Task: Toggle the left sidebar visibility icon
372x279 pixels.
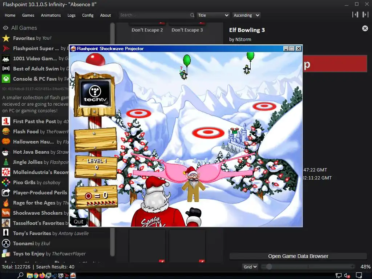Action: point(355,15)
